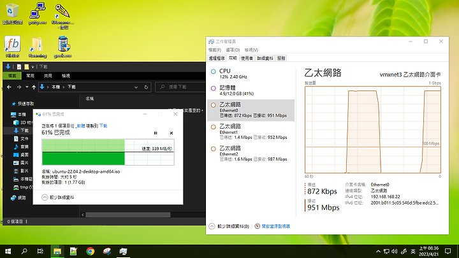The width and height of the screenshot is (459, 258).
Task: Open the 共用 ribbon tab in Explorer
Action: point(48,76)
